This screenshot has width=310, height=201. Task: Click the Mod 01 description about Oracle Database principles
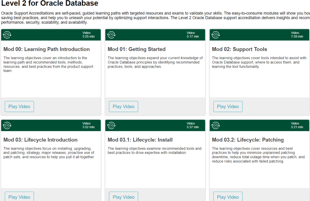pyautogui.click(x=155, y=62)
